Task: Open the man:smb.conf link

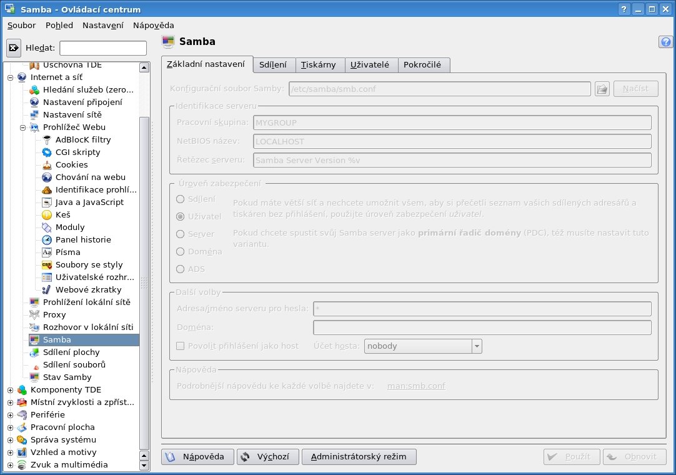Action: (x=416, y=386)
